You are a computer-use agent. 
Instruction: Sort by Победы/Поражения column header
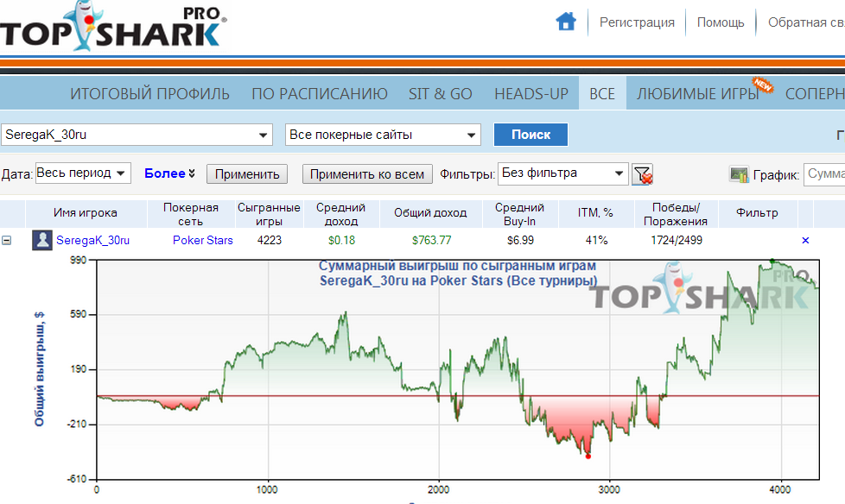click(x=676, y=214)
